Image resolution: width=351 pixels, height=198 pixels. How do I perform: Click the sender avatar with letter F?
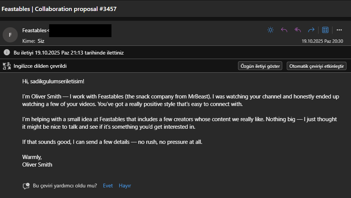point(10,35)
